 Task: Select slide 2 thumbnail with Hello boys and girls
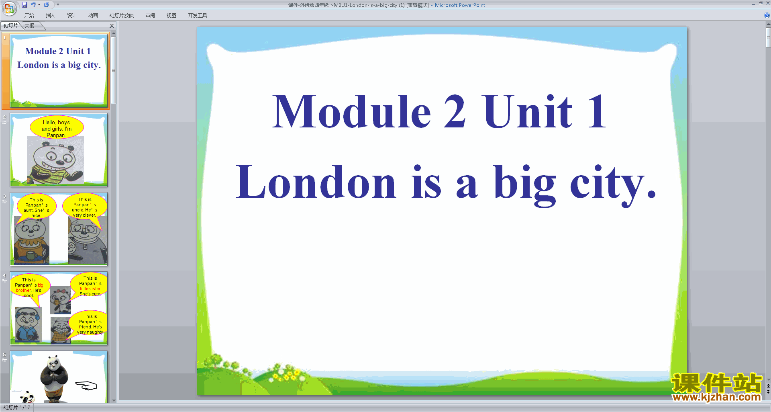pyautogui.click(x=59, y=150)
